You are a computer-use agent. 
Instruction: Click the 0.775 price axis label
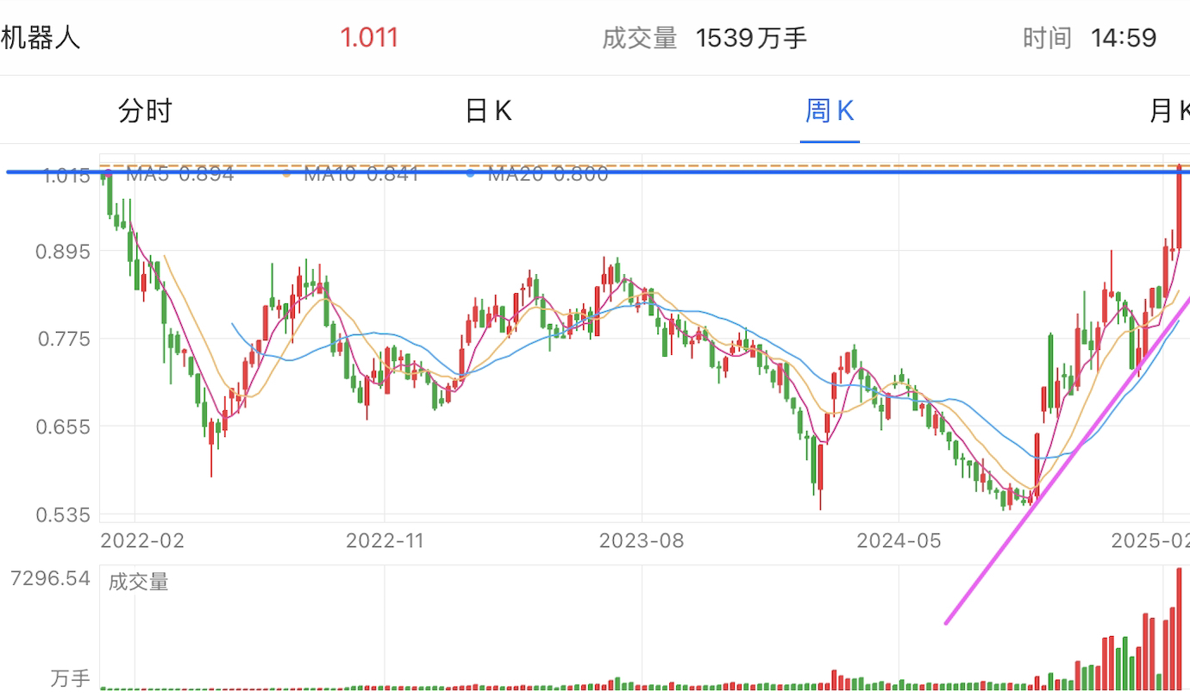pos(63,340)
